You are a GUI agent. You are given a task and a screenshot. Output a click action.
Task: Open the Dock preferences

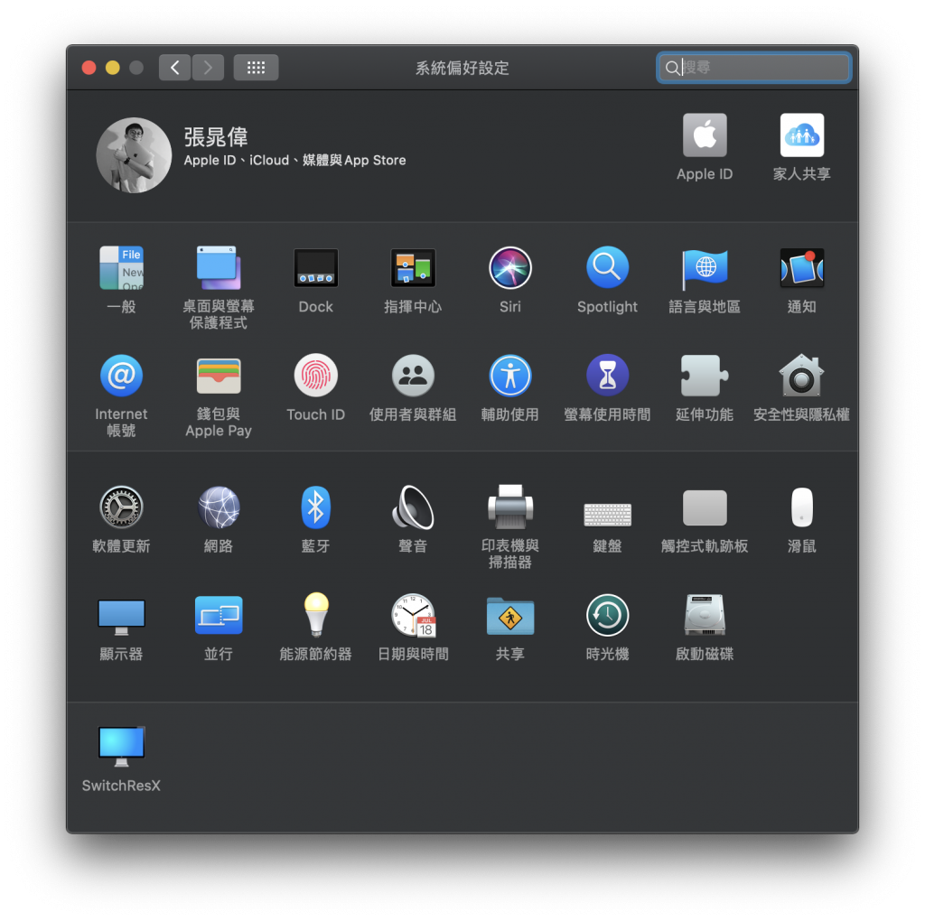click(x=315, y=269)
